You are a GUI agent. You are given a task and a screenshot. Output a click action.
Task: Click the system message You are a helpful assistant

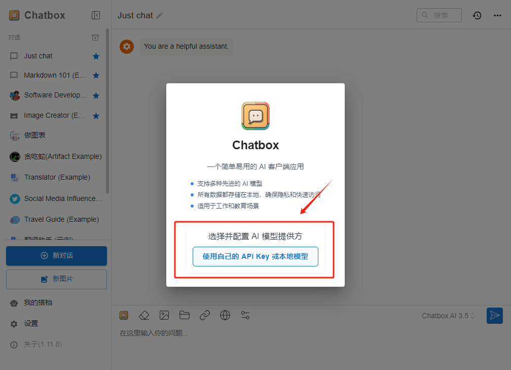(187, 46)
